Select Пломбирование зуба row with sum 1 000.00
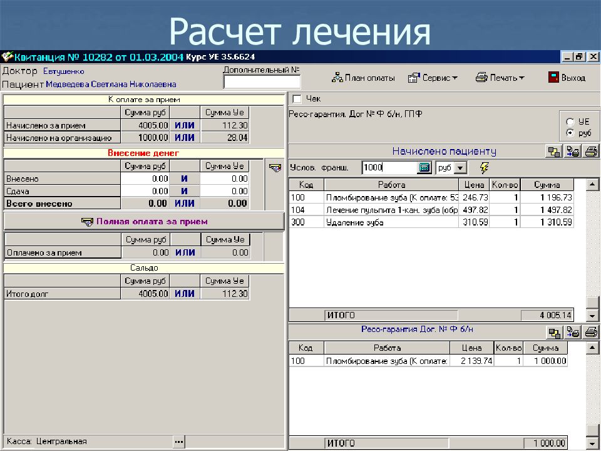 [428, 361]
